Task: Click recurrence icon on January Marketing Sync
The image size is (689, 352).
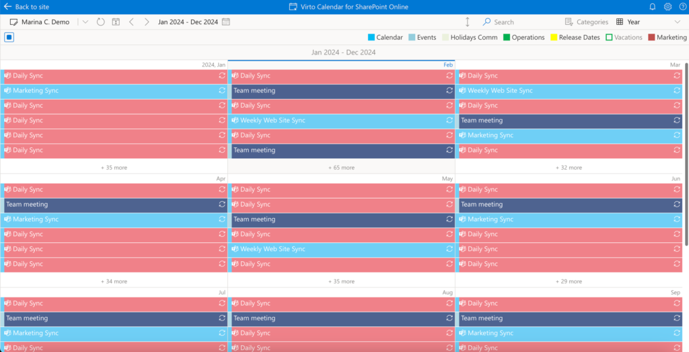Action: (222, 91)
